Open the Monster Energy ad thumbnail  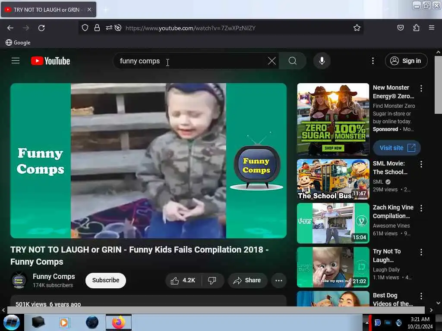tap(333, 119)
